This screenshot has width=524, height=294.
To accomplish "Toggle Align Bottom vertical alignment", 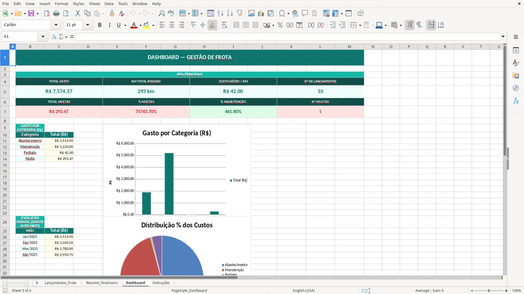I will (212, 25).
